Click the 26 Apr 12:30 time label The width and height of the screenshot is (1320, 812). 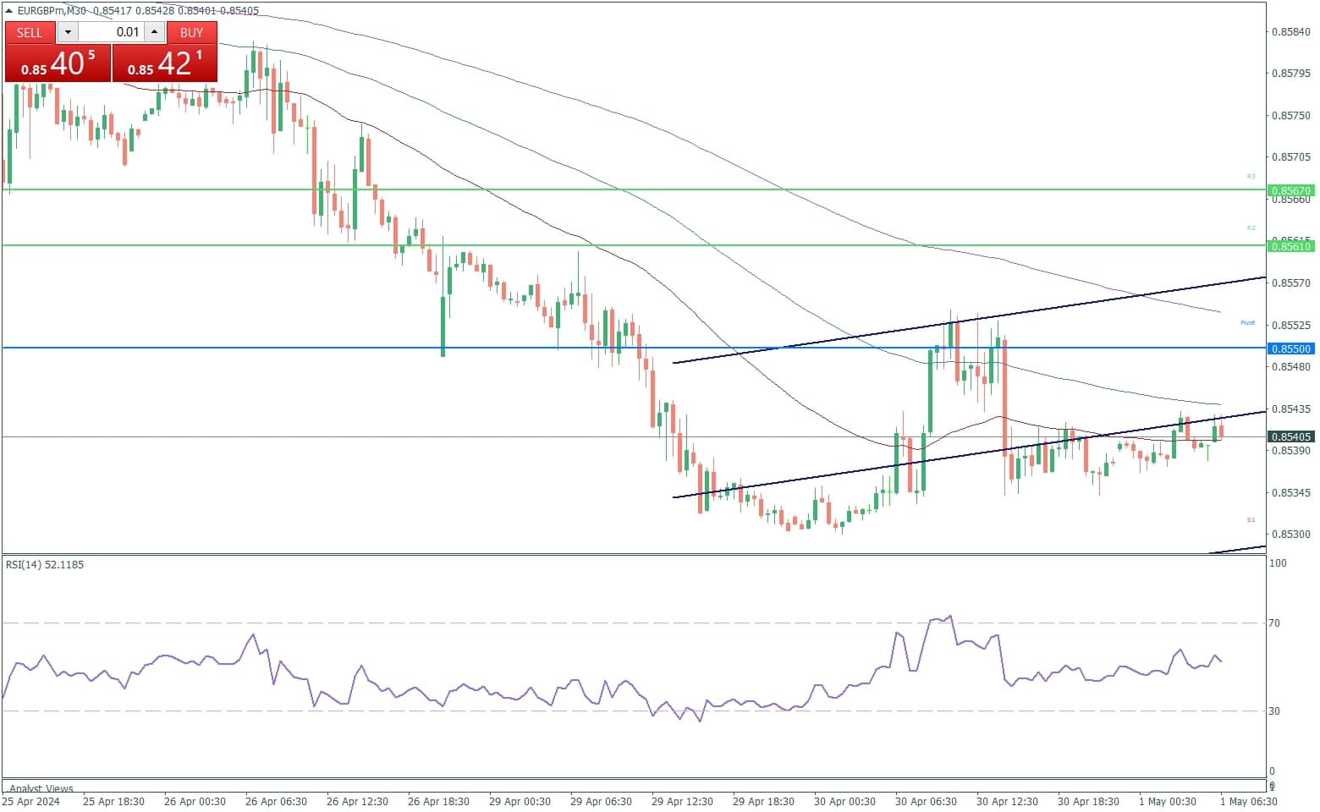pyautogui.click(x=357, y=802)
